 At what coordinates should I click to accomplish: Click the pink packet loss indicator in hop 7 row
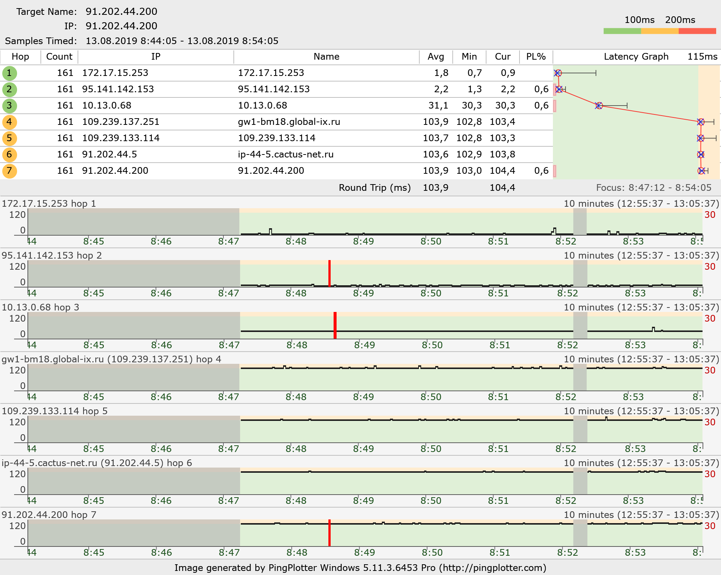pos(555,171)
